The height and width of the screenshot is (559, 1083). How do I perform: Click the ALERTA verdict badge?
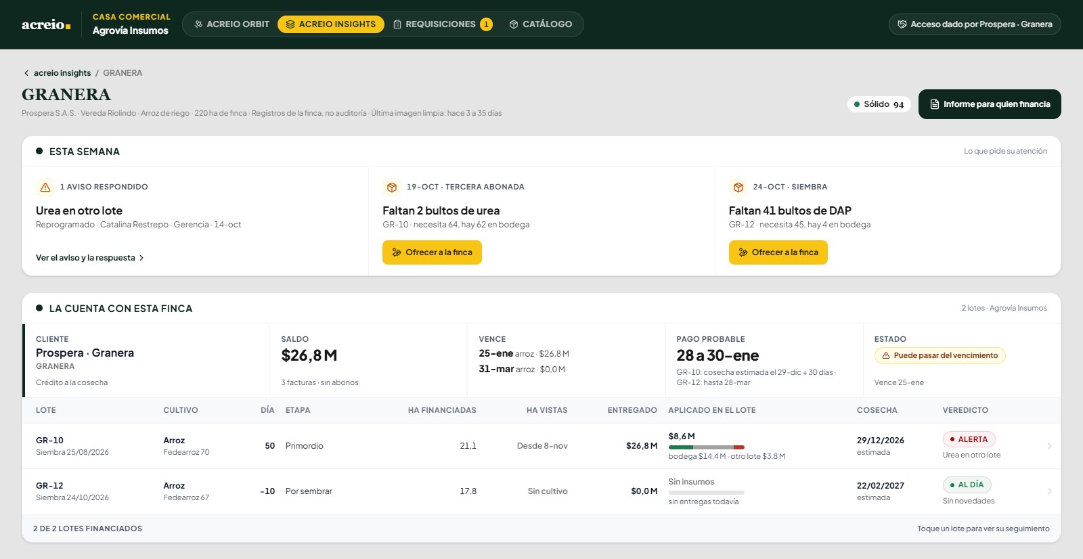pos(969,439)
